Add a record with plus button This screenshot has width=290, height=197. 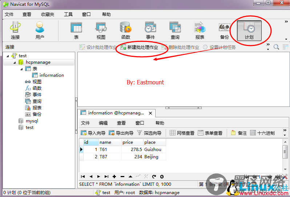[x=114, y=177]
